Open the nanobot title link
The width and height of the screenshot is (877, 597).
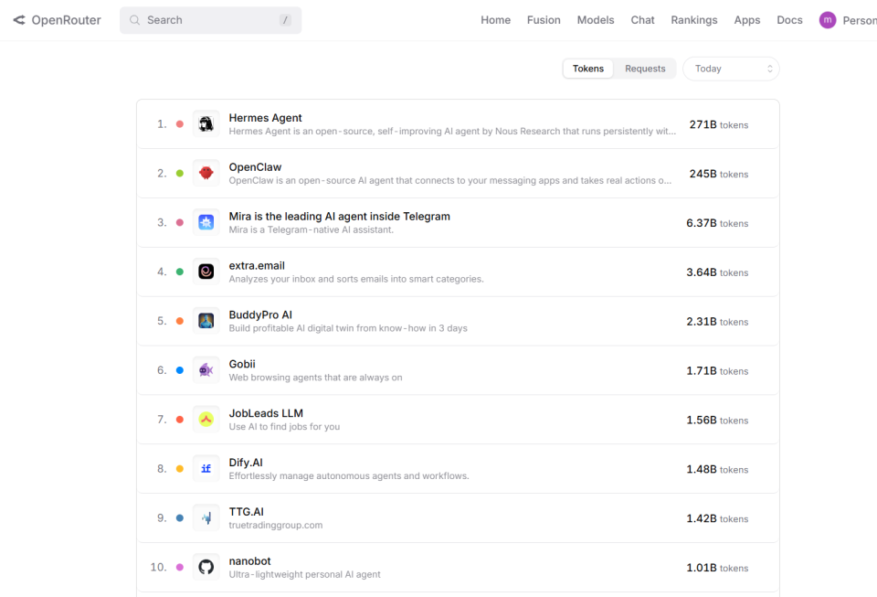click(250, 561)
